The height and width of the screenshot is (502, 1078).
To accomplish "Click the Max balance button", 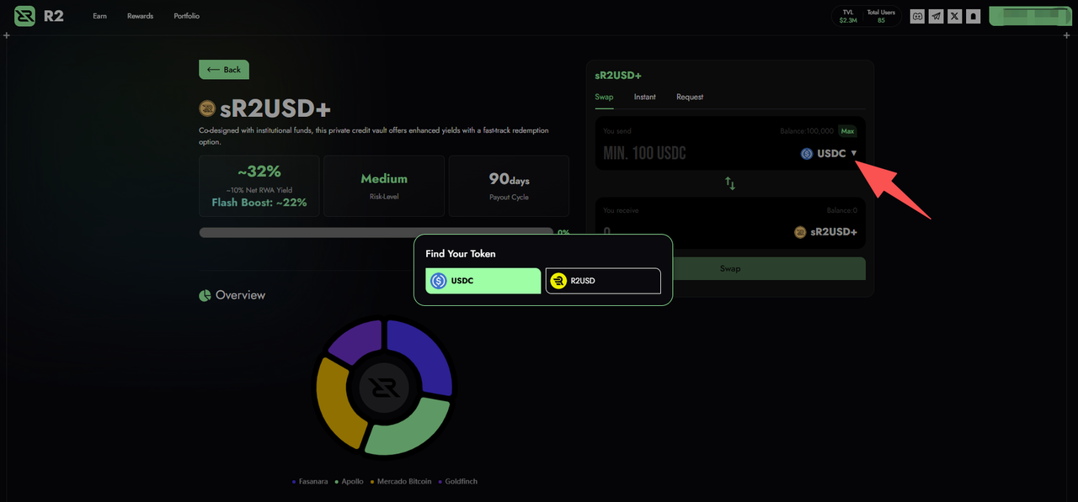I will coord(847,131).
